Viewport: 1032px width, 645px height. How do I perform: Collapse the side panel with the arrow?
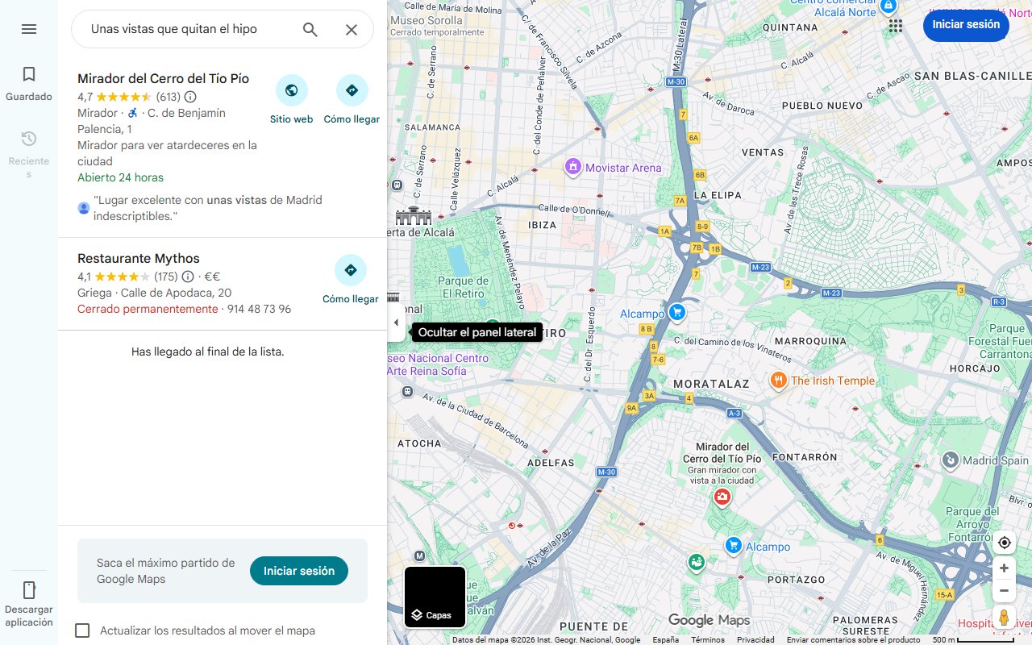396,322
